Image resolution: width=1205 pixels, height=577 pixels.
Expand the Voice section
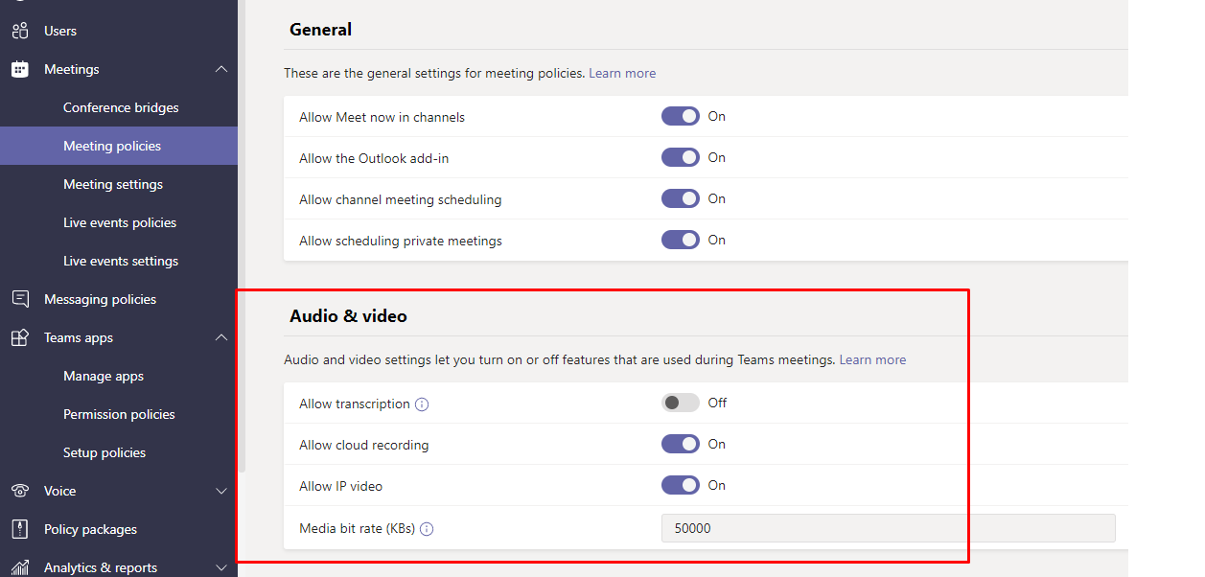click(x=221, y=490)
